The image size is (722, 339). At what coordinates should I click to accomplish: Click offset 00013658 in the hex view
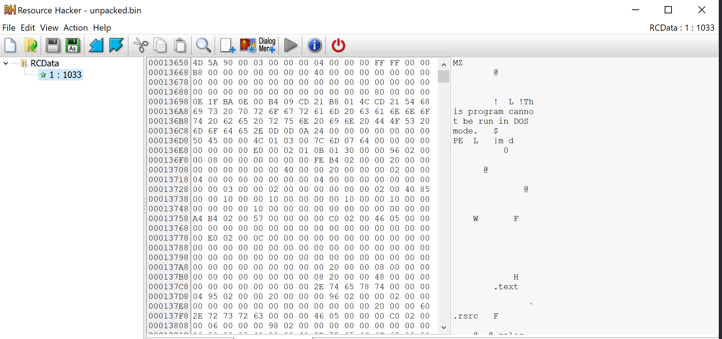[168, 63]
